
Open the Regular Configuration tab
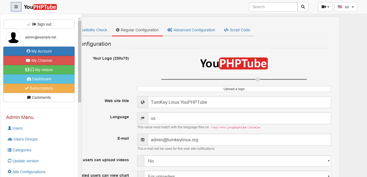pos(137,30)
